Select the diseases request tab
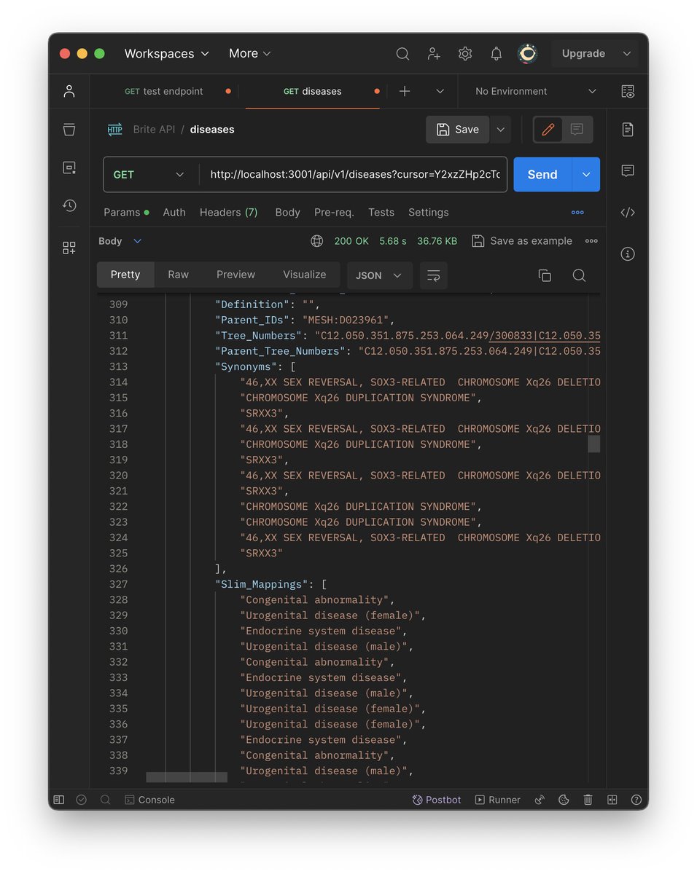This screenshot has width=697, height=874. 312,91
